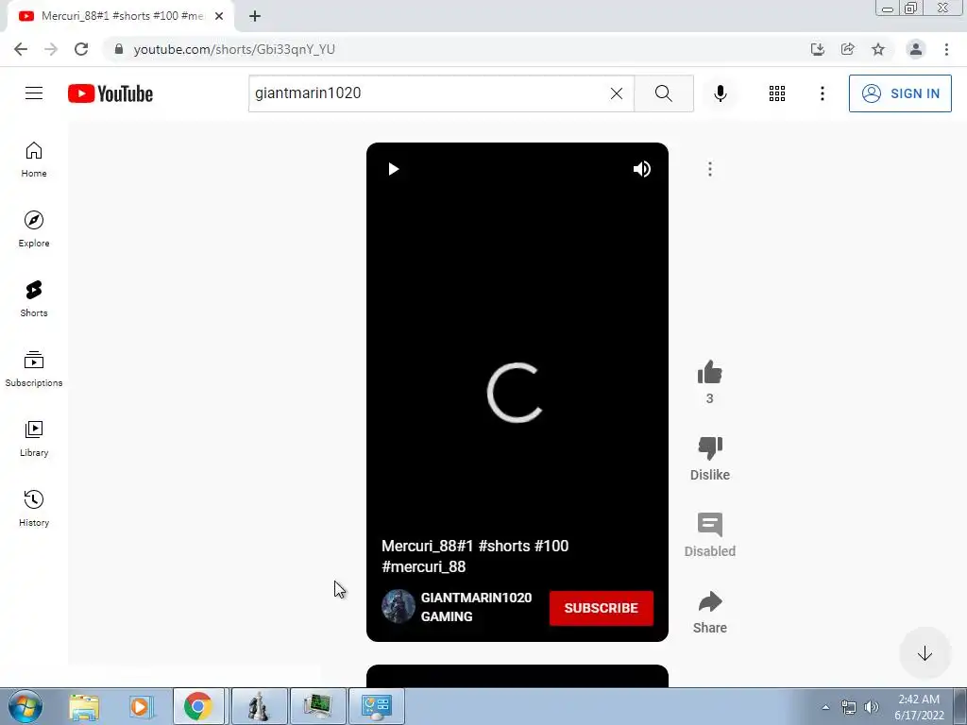Click the #mercuri_88 hashtag
The width and height of the screenshot is (967, 725).
tap(424, 567)
